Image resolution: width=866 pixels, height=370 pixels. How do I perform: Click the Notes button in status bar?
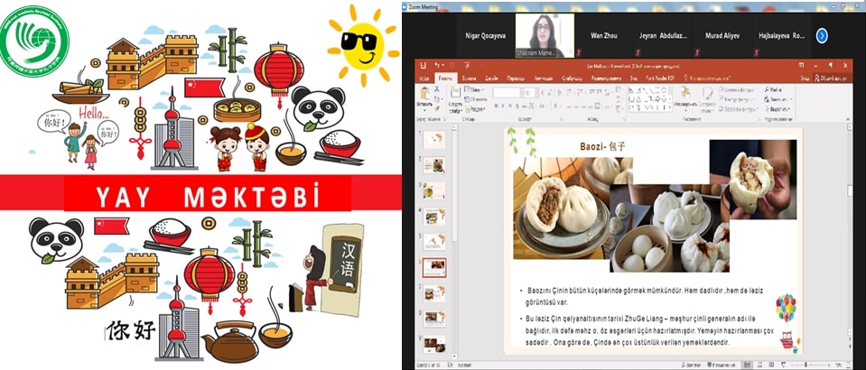tap(691, 365)
